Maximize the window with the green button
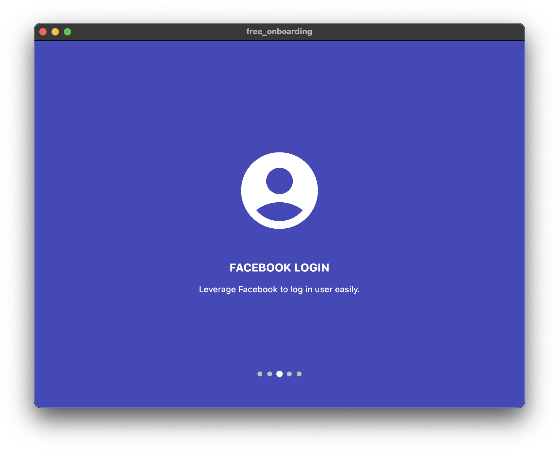This screenshot has width=559, height=453. tap(67, 32)
